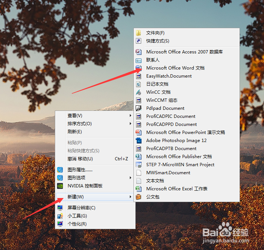Open 屏幕分辨率(C) settings
This screenshot has height=250, width=264.
(95, 208)
